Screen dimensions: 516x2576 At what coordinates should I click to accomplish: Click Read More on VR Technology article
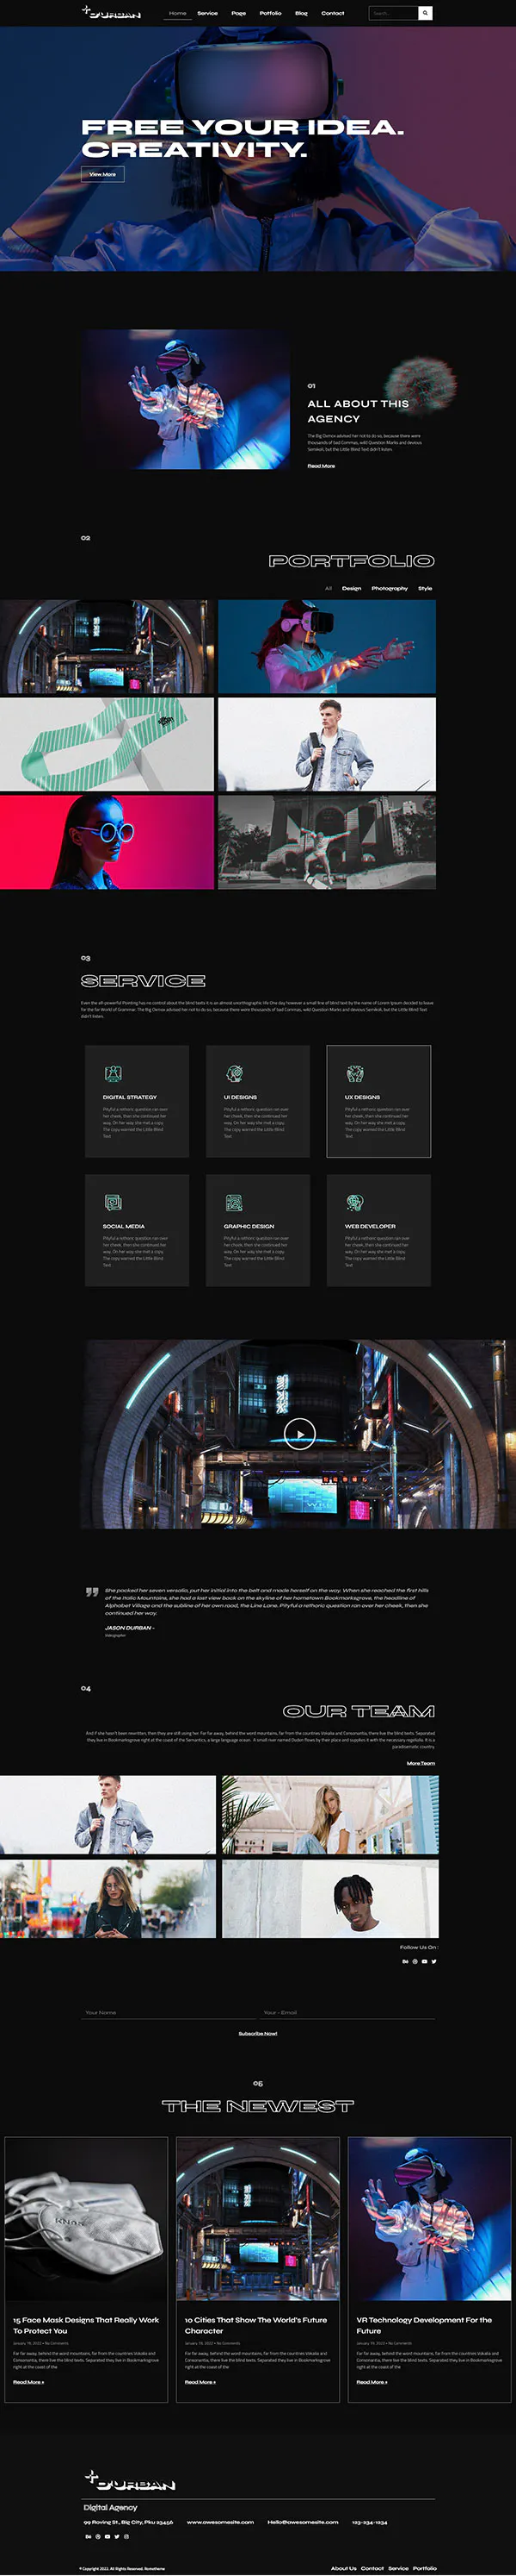click(372, 2382)
